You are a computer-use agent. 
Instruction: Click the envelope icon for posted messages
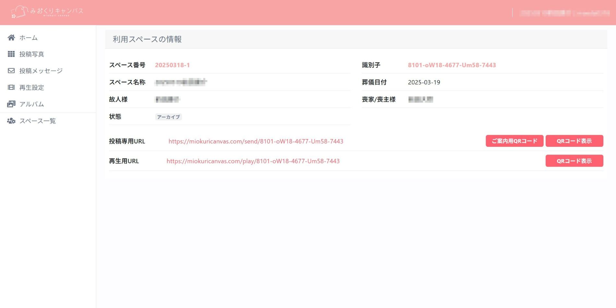(11, 71)
